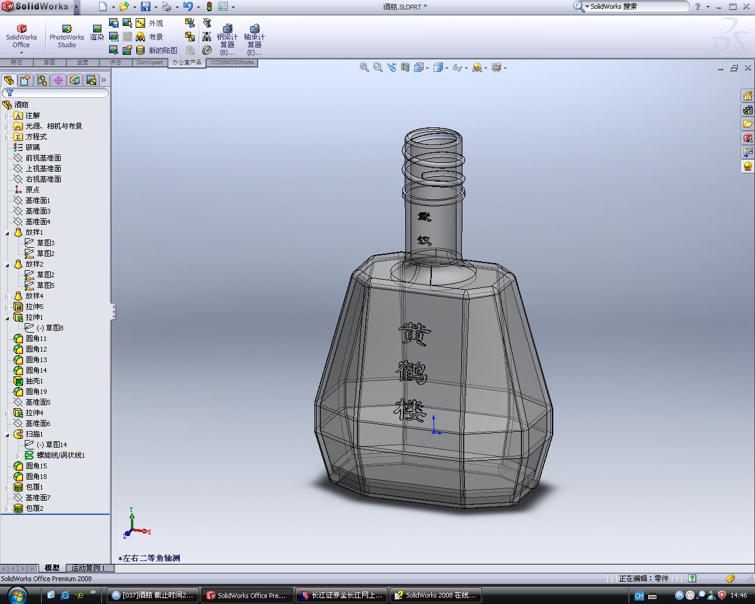The height and width of the screenshot is (604, 755).
Task: Collapse the 放样2 loft feature
Action: 7,264
